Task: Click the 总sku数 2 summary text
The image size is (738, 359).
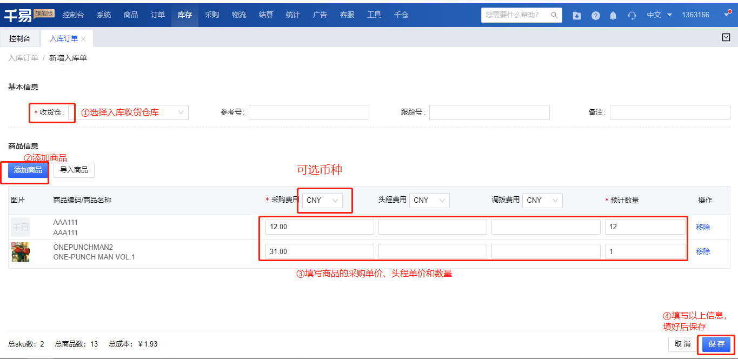Action: [x=26, y=344]
